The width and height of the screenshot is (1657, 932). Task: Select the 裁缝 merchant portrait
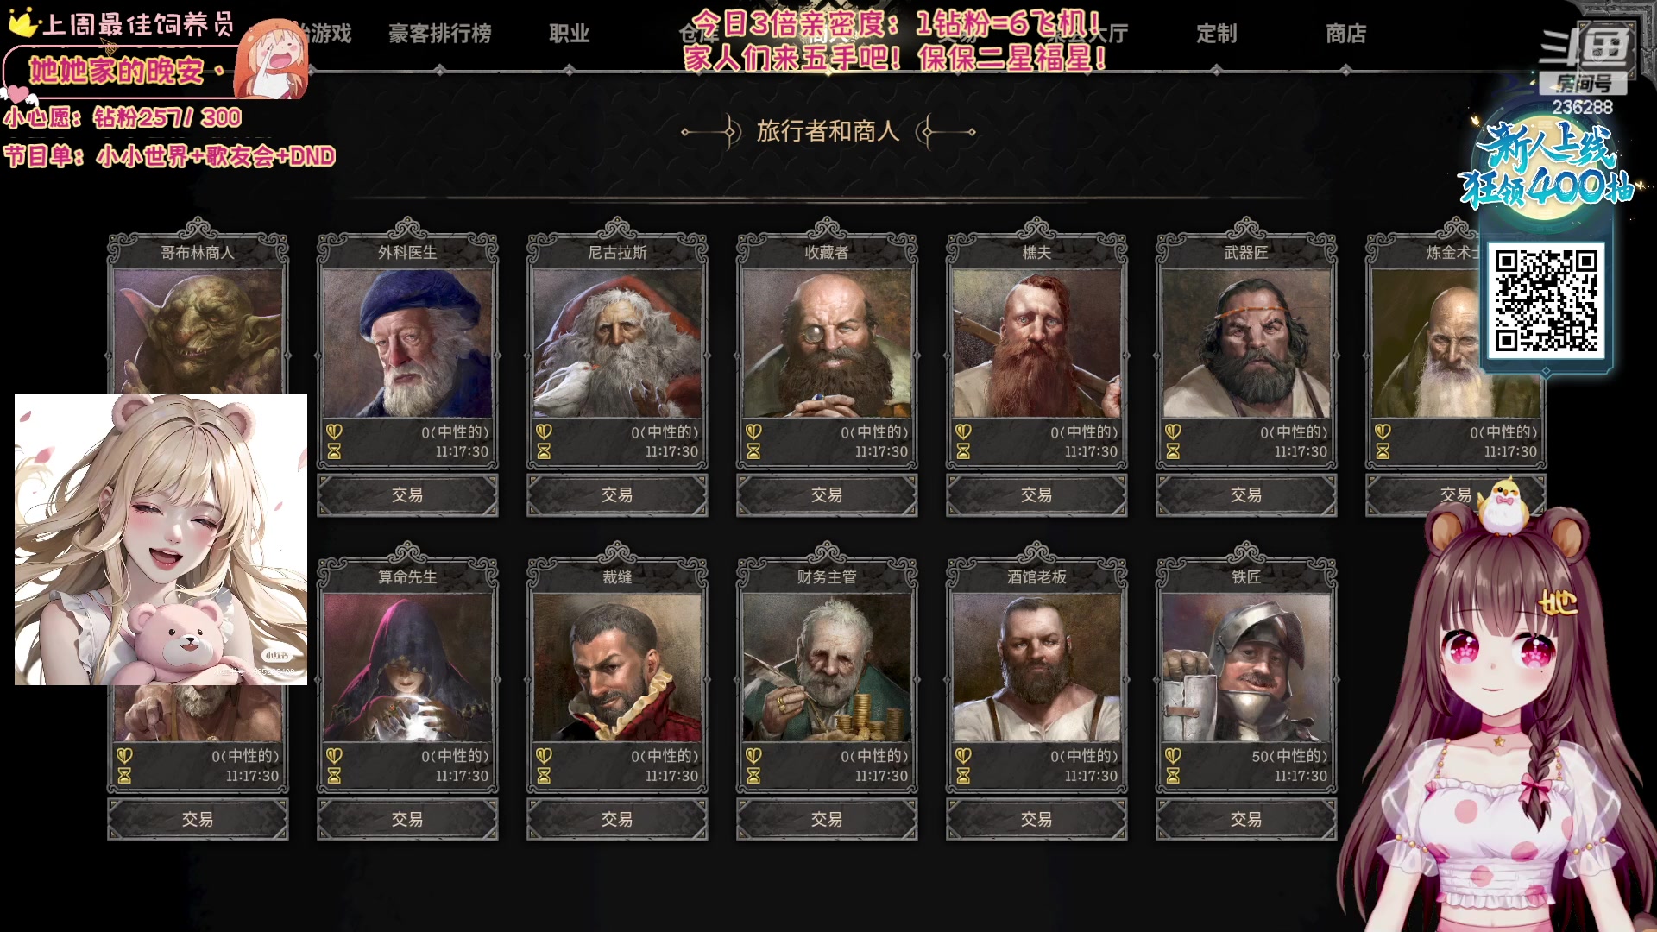617,667
